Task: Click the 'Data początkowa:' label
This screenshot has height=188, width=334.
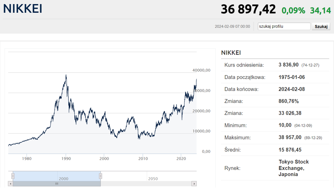Action: (245, 77)
